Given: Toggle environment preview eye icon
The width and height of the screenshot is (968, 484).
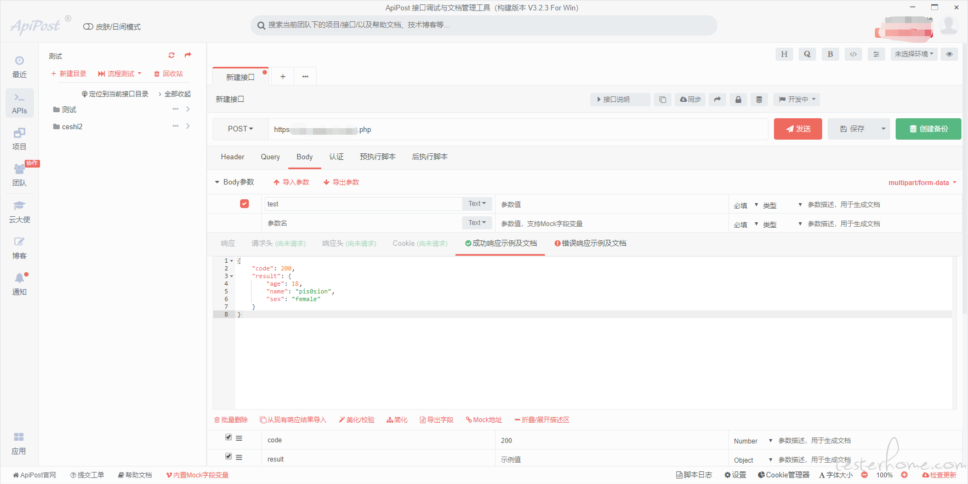Looking at the screenshot, I should 949,54.
